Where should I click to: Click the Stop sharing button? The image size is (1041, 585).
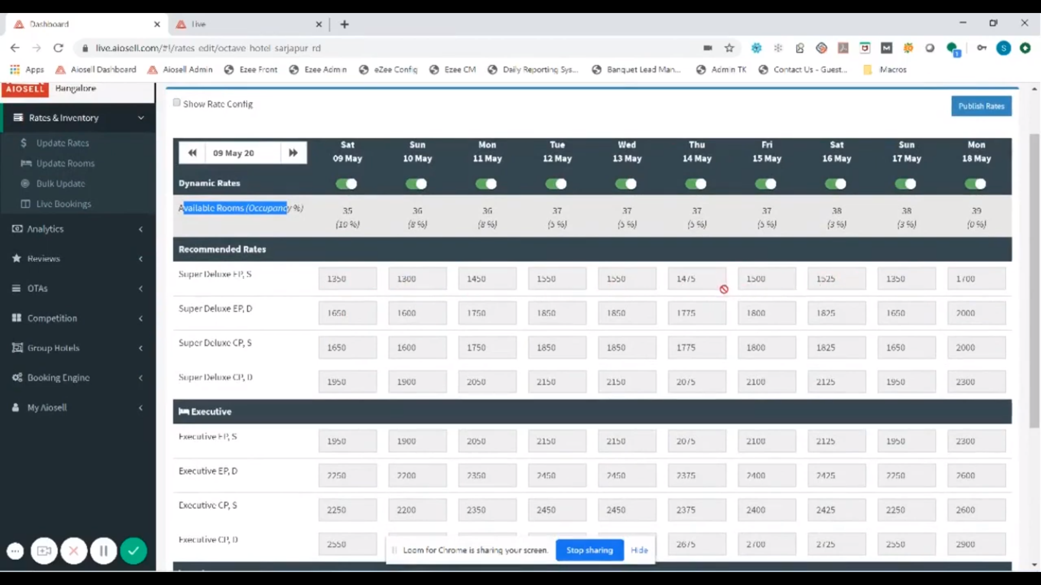coord(589,550)
